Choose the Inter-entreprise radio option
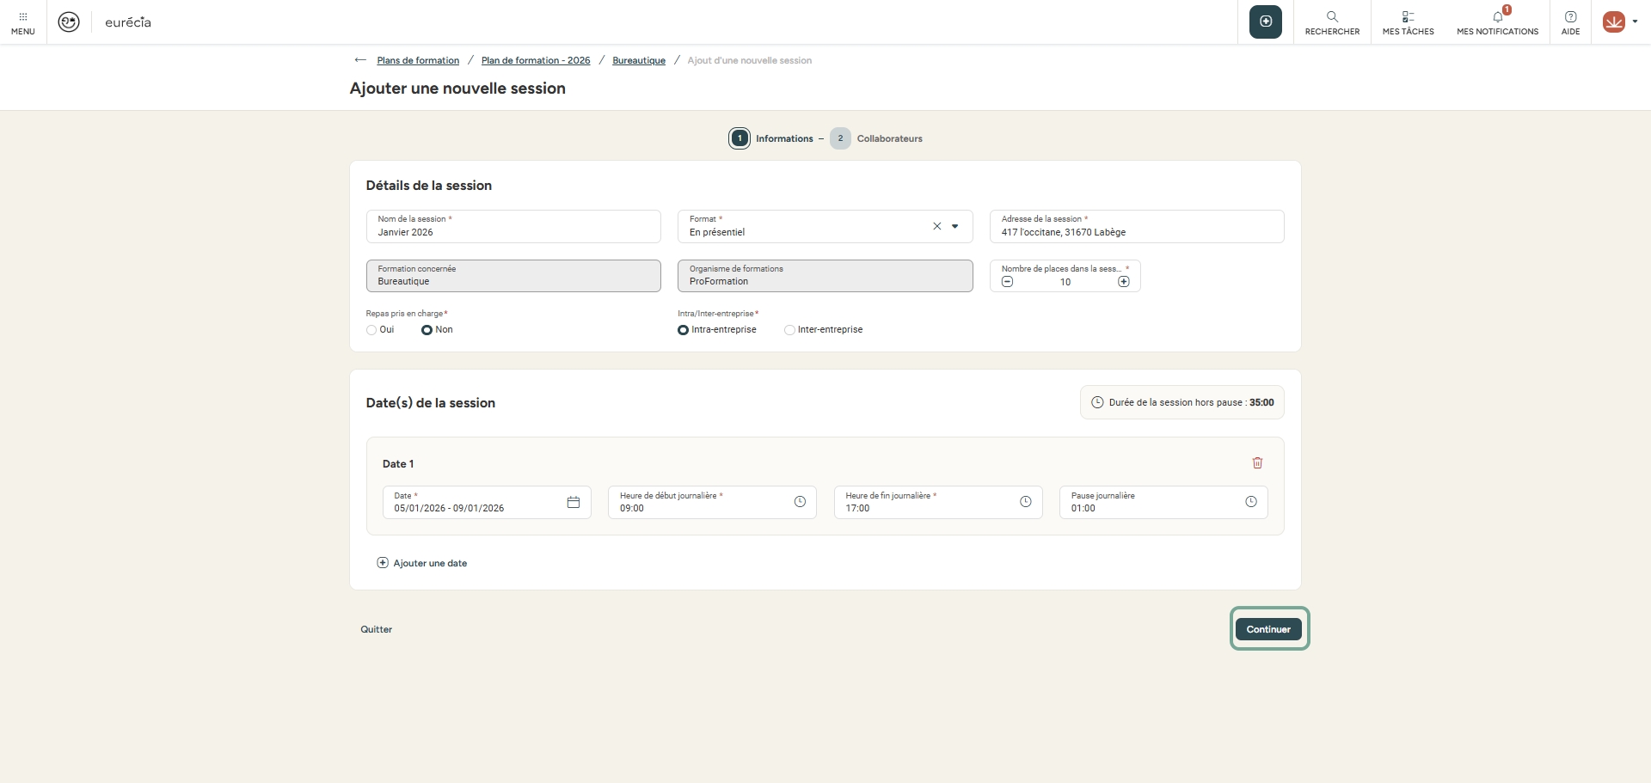 [789, 330]
